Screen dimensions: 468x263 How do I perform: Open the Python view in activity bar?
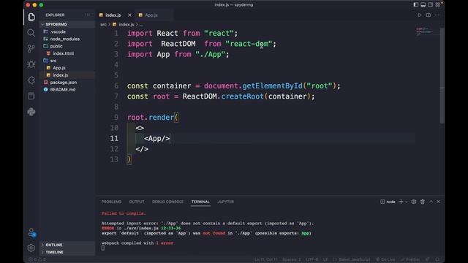coord(31,112)
